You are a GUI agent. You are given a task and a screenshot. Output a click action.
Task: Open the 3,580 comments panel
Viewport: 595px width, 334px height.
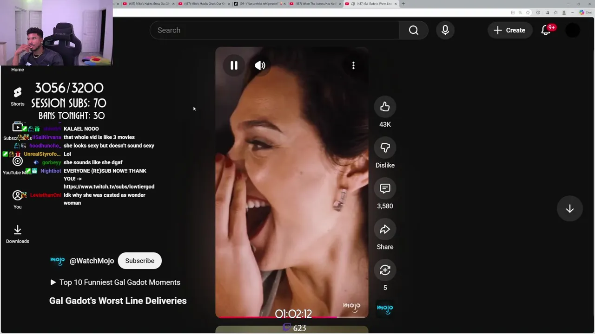coord(385,188)
